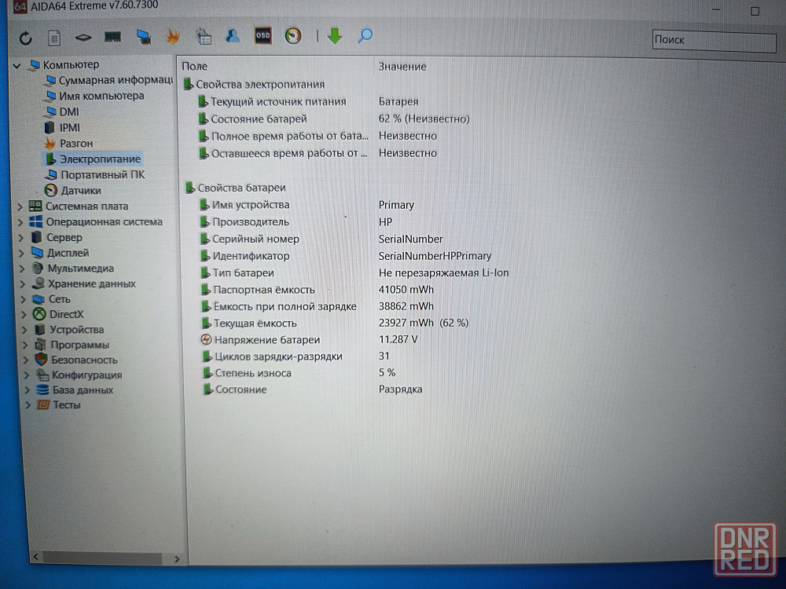Select DirectX tree label
The height and width of the screenshot is (589, 786).
click(x=66, y=315)
